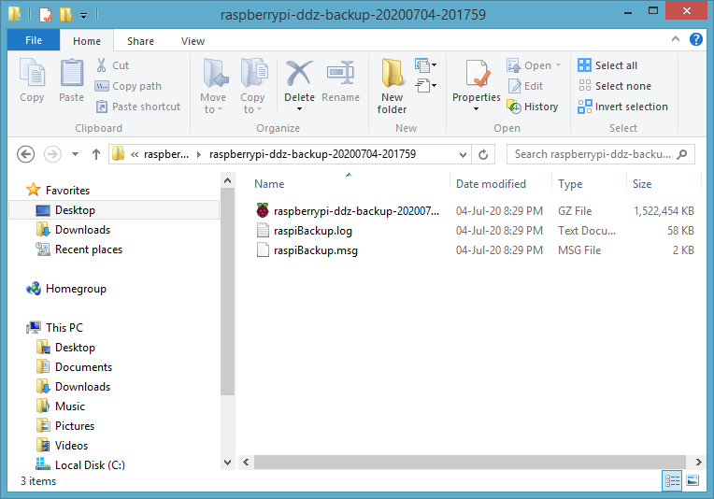
Task: Expand the Properties dropdown arrow
Action: tap(477, 109)
